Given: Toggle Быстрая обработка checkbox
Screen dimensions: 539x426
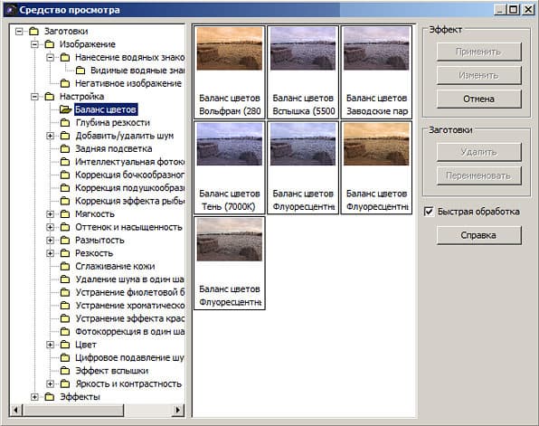Looking at the screenshot, I should (429, 212).
